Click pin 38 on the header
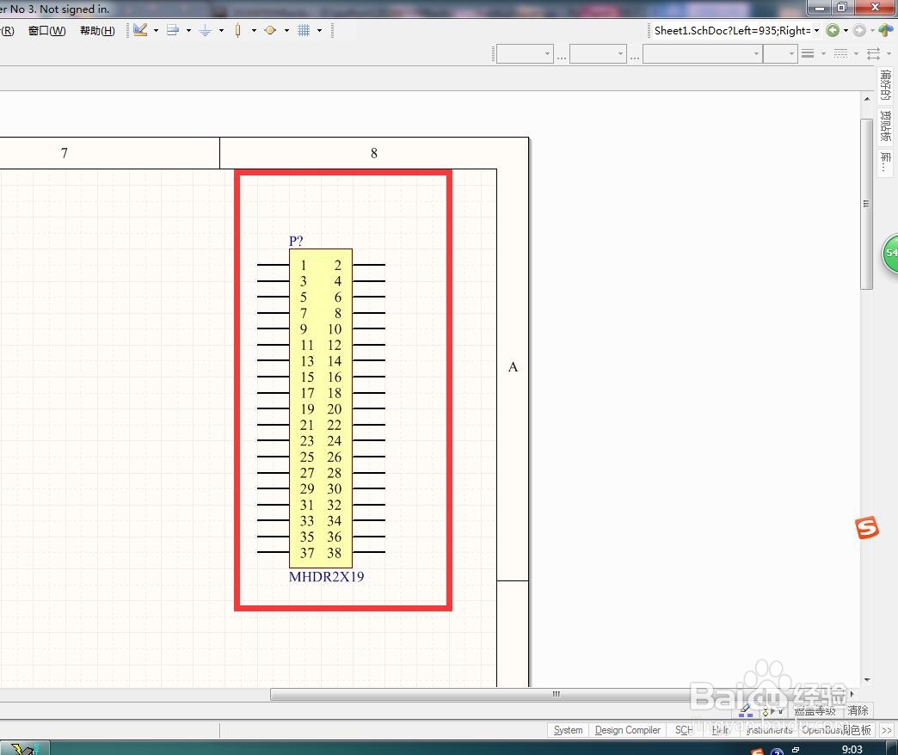This screenshot has width=898, height=755. coord(369,552)
